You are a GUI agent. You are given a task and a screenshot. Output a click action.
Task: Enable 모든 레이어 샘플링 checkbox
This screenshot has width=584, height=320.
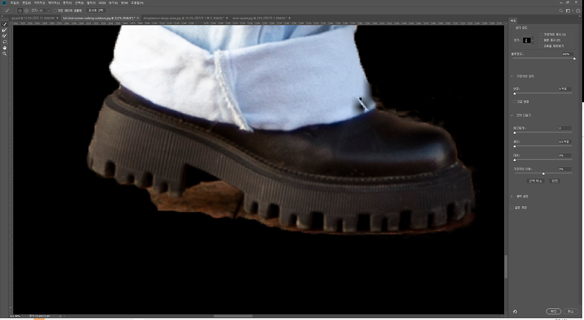(55, 10)
